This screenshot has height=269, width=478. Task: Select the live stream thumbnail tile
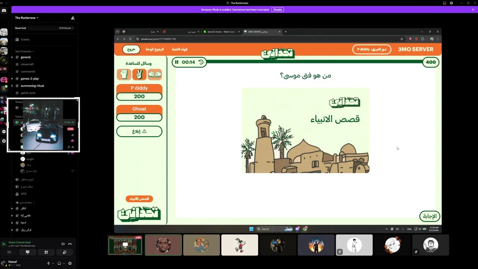(x=125, y=245)
